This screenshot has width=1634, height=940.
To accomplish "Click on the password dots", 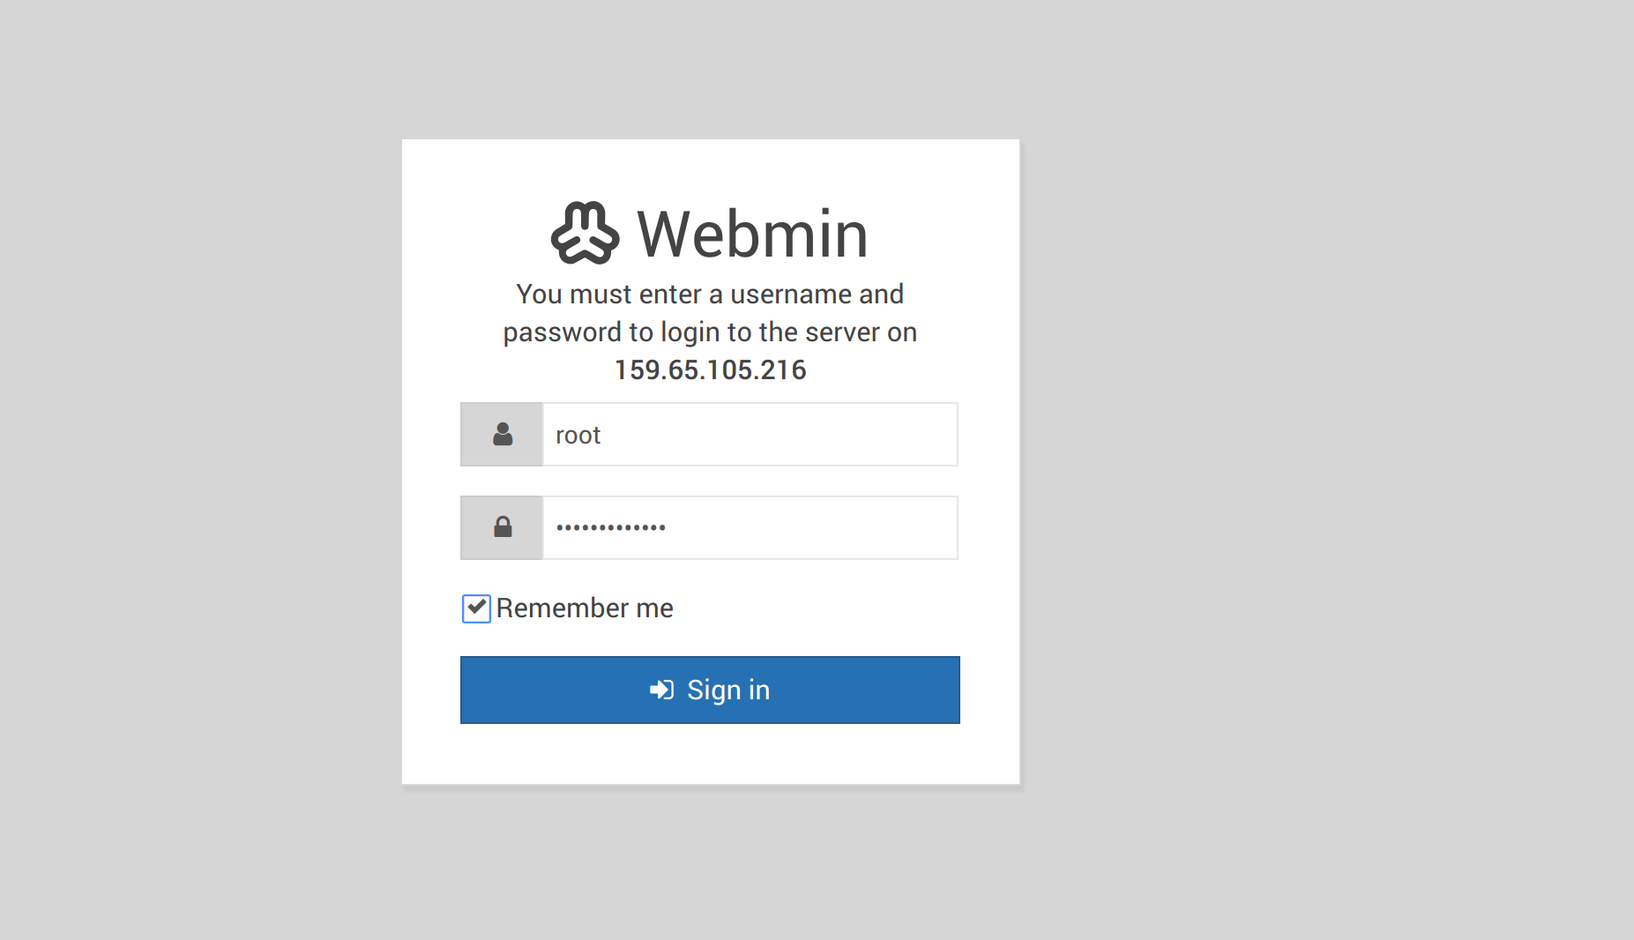I will [611, 528].
